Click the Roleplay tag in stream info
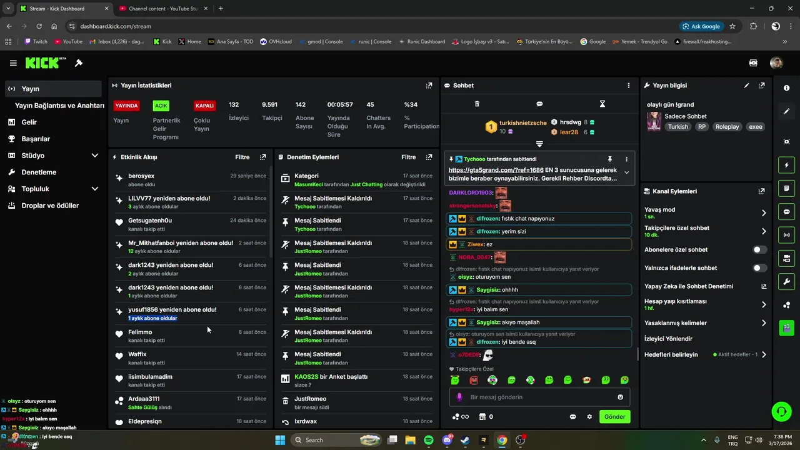Screen dimensions: 800x450 (x=727, y=127)
